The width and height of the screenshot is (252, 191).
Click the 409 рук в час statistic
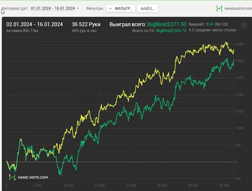(84, 31)
